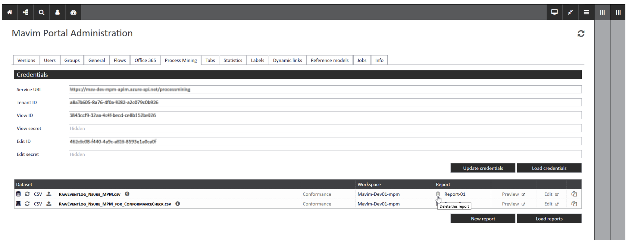Refresh the page with the circular arrows icon

[x=581, y=34]
